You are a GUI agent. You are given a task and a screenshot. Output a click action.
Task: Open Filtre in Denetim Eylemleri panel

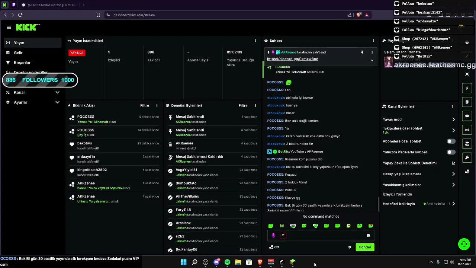(243, 106)
